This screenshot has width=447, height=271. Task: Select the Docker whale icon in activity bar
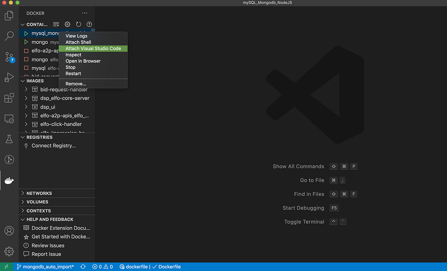tap(9, 180)
